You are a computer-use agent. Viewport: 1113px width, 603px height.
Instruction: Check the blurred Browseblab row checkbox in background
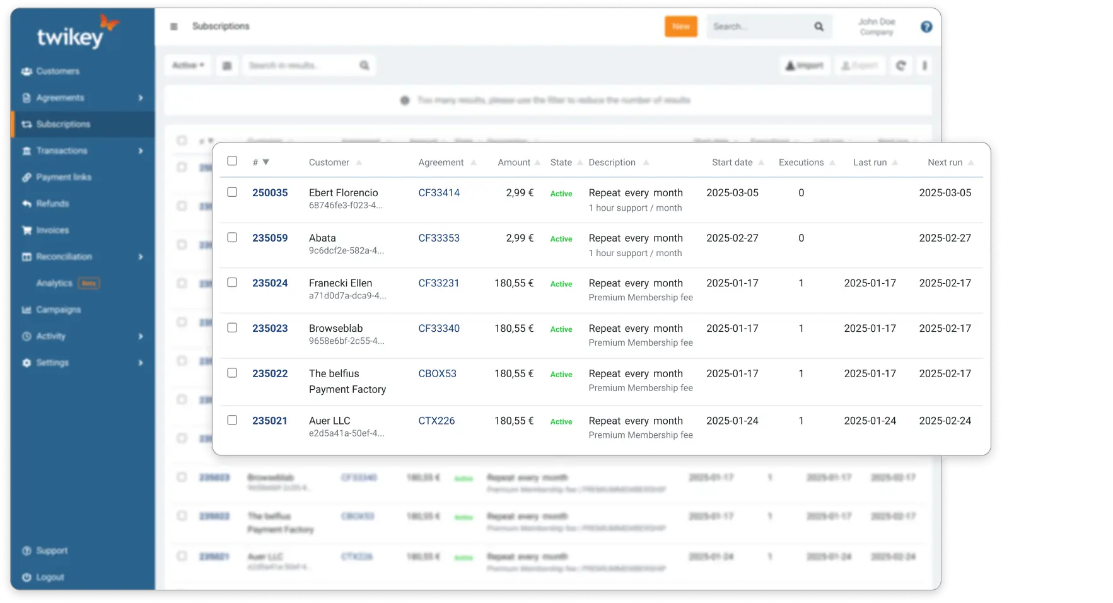click(x=182, y=477)
